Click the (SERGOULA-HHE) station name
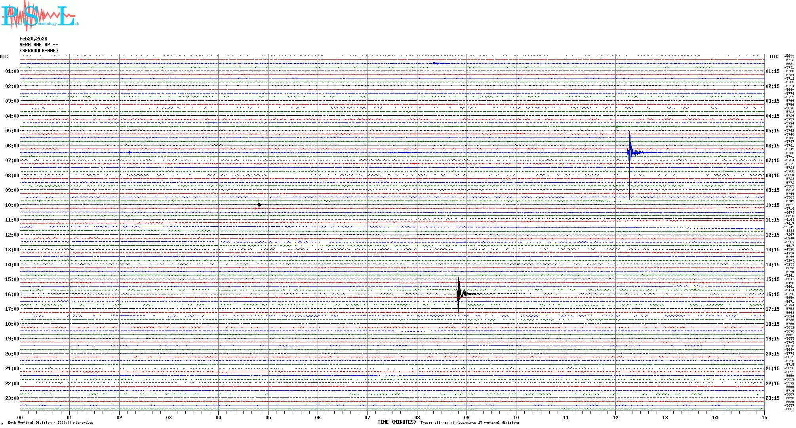 tap(39, 51)
